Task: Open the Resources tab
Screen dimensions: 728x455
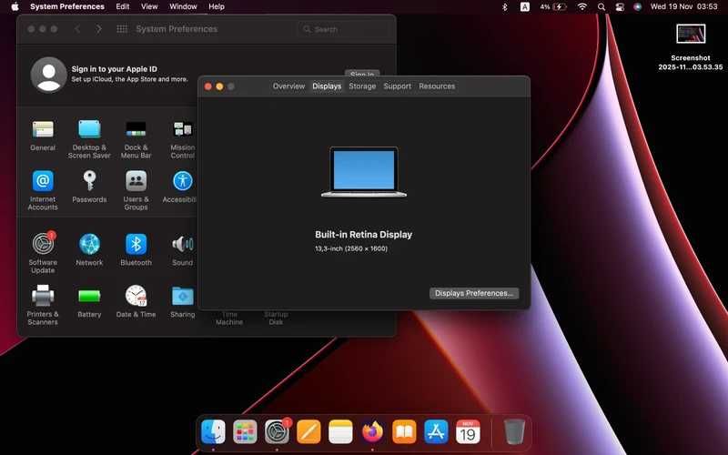Action: click(437, 86)
